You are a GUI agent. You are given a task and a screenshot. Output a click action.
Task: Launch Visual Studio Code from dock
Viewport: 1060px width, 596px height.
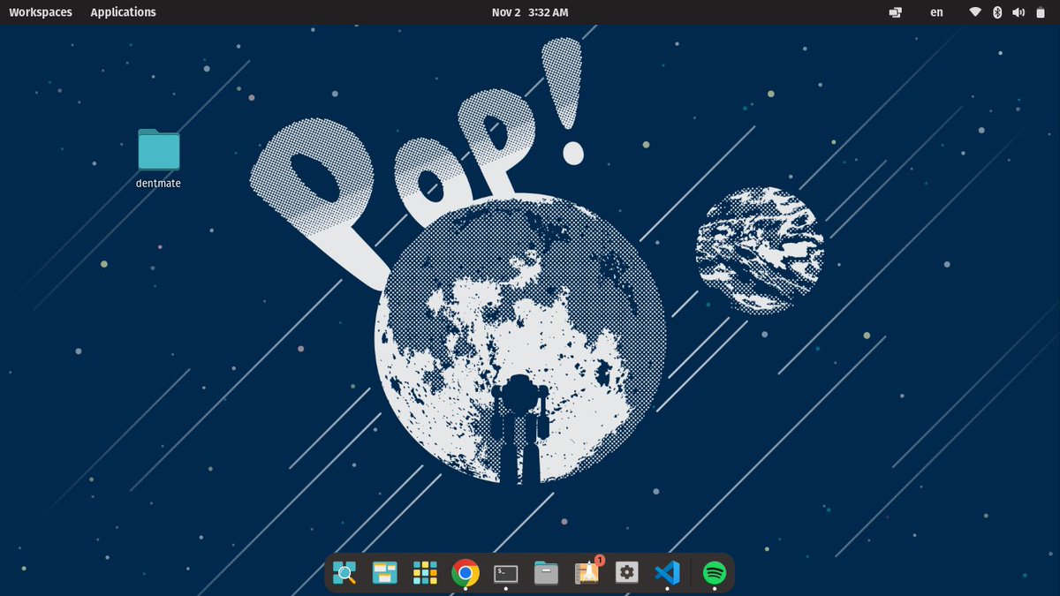point(668,573)
